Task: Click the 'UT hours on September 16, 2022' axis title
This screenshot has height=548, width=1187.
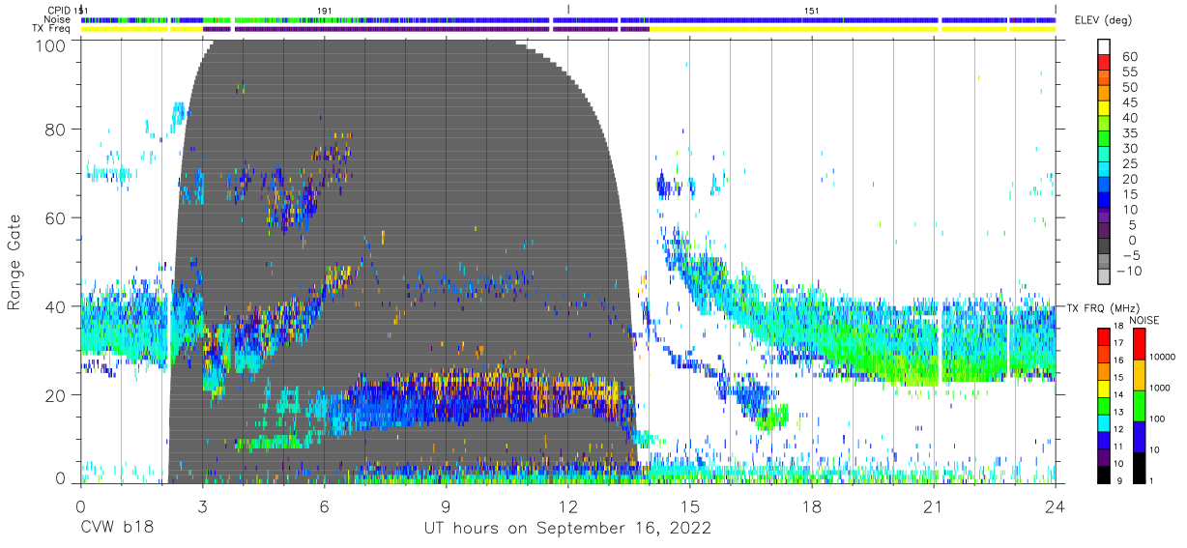Action: coord(567,529)
